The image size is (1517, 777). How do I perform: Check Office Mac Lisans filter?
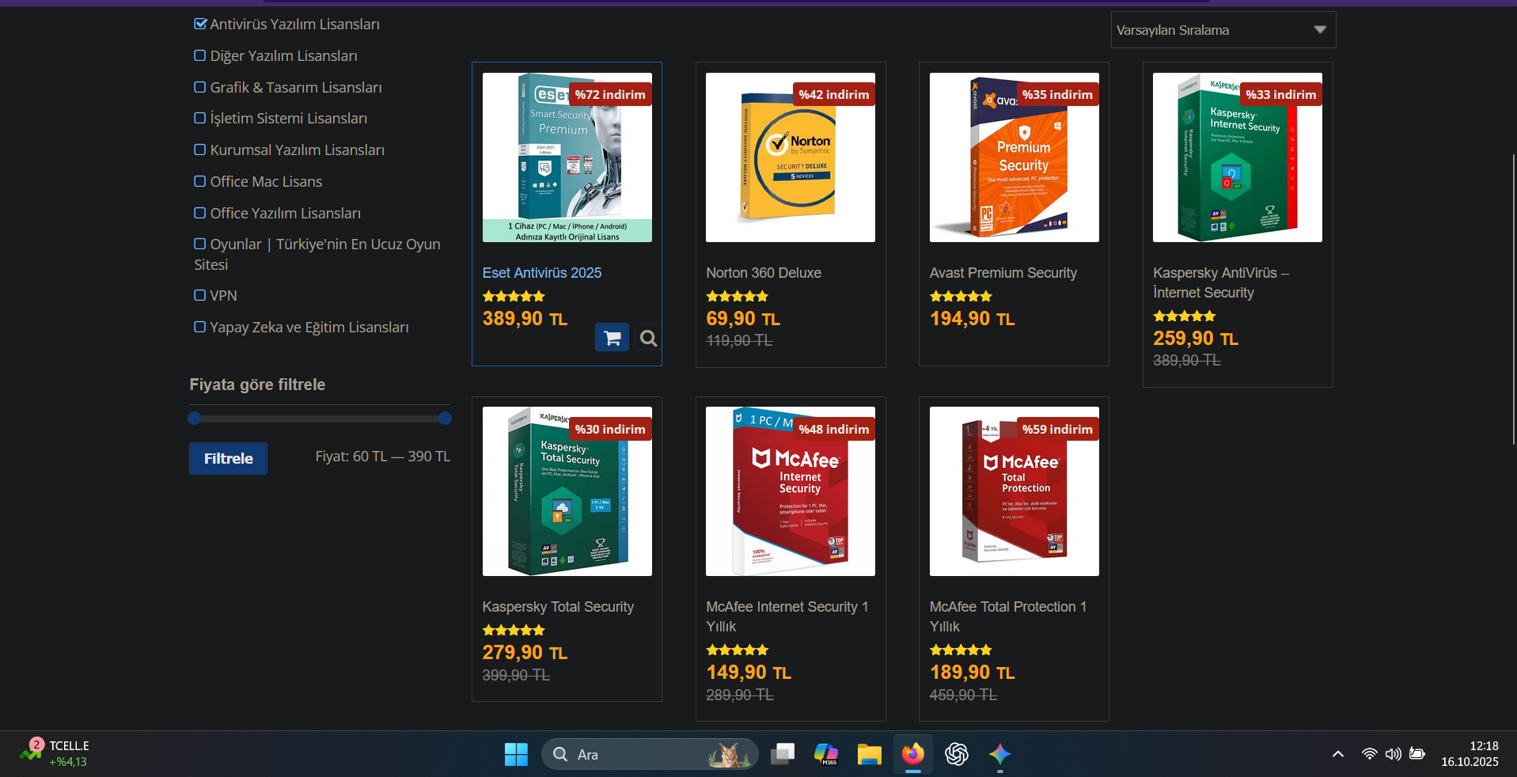pyautogui.click(x=200, y=181)
